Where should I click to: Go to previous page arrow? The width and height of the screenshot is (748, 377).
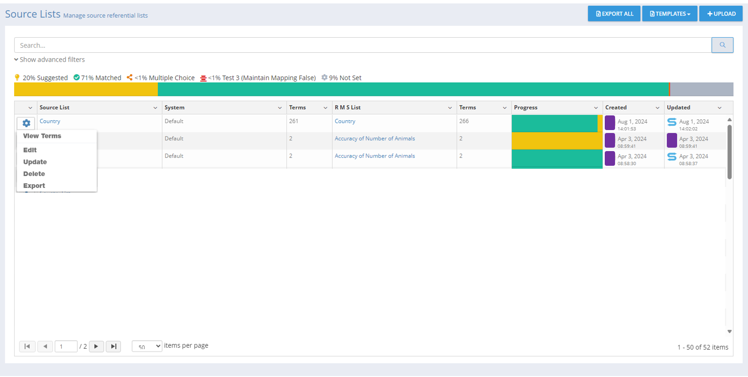(x=45, y=346)
